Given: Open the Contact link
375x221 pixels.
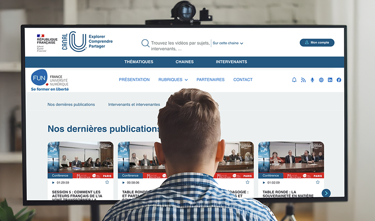Looking at the screenshot, I should [x=243, y=80].
